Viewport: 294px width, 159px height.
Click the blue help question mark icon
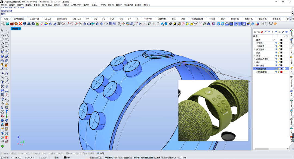286,32
